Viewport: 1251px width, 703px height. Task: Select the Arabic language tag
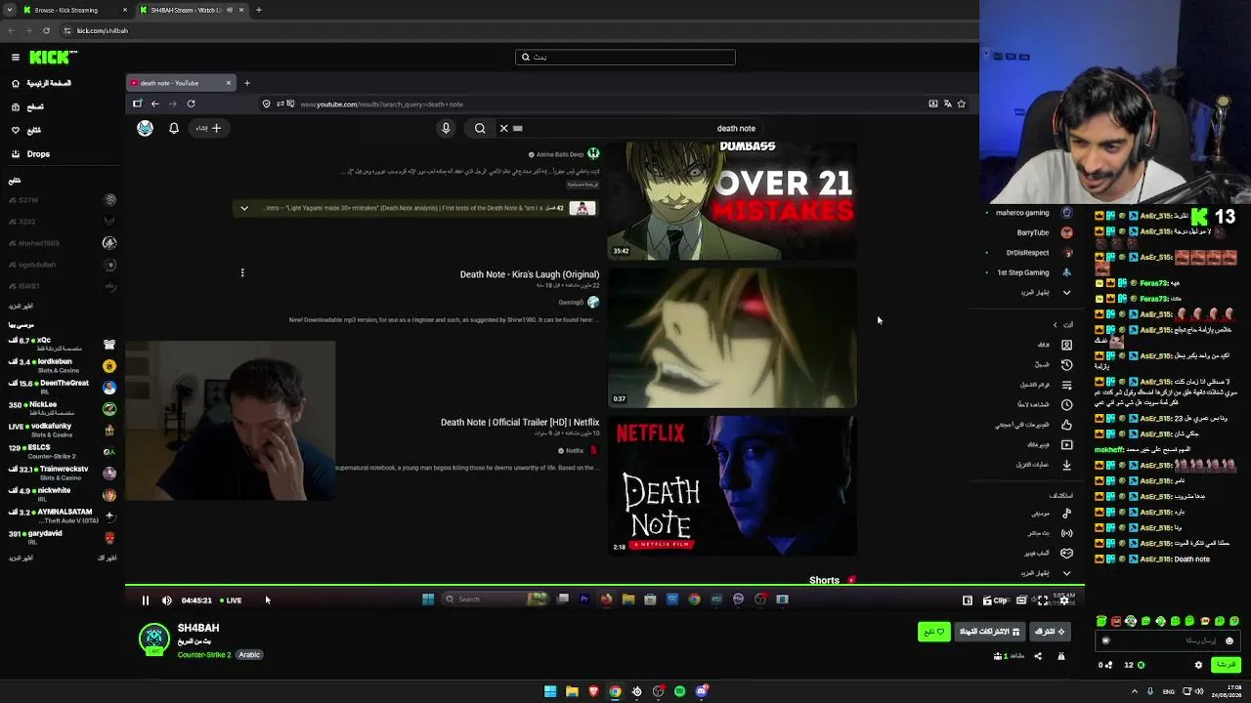click(249, 655)
